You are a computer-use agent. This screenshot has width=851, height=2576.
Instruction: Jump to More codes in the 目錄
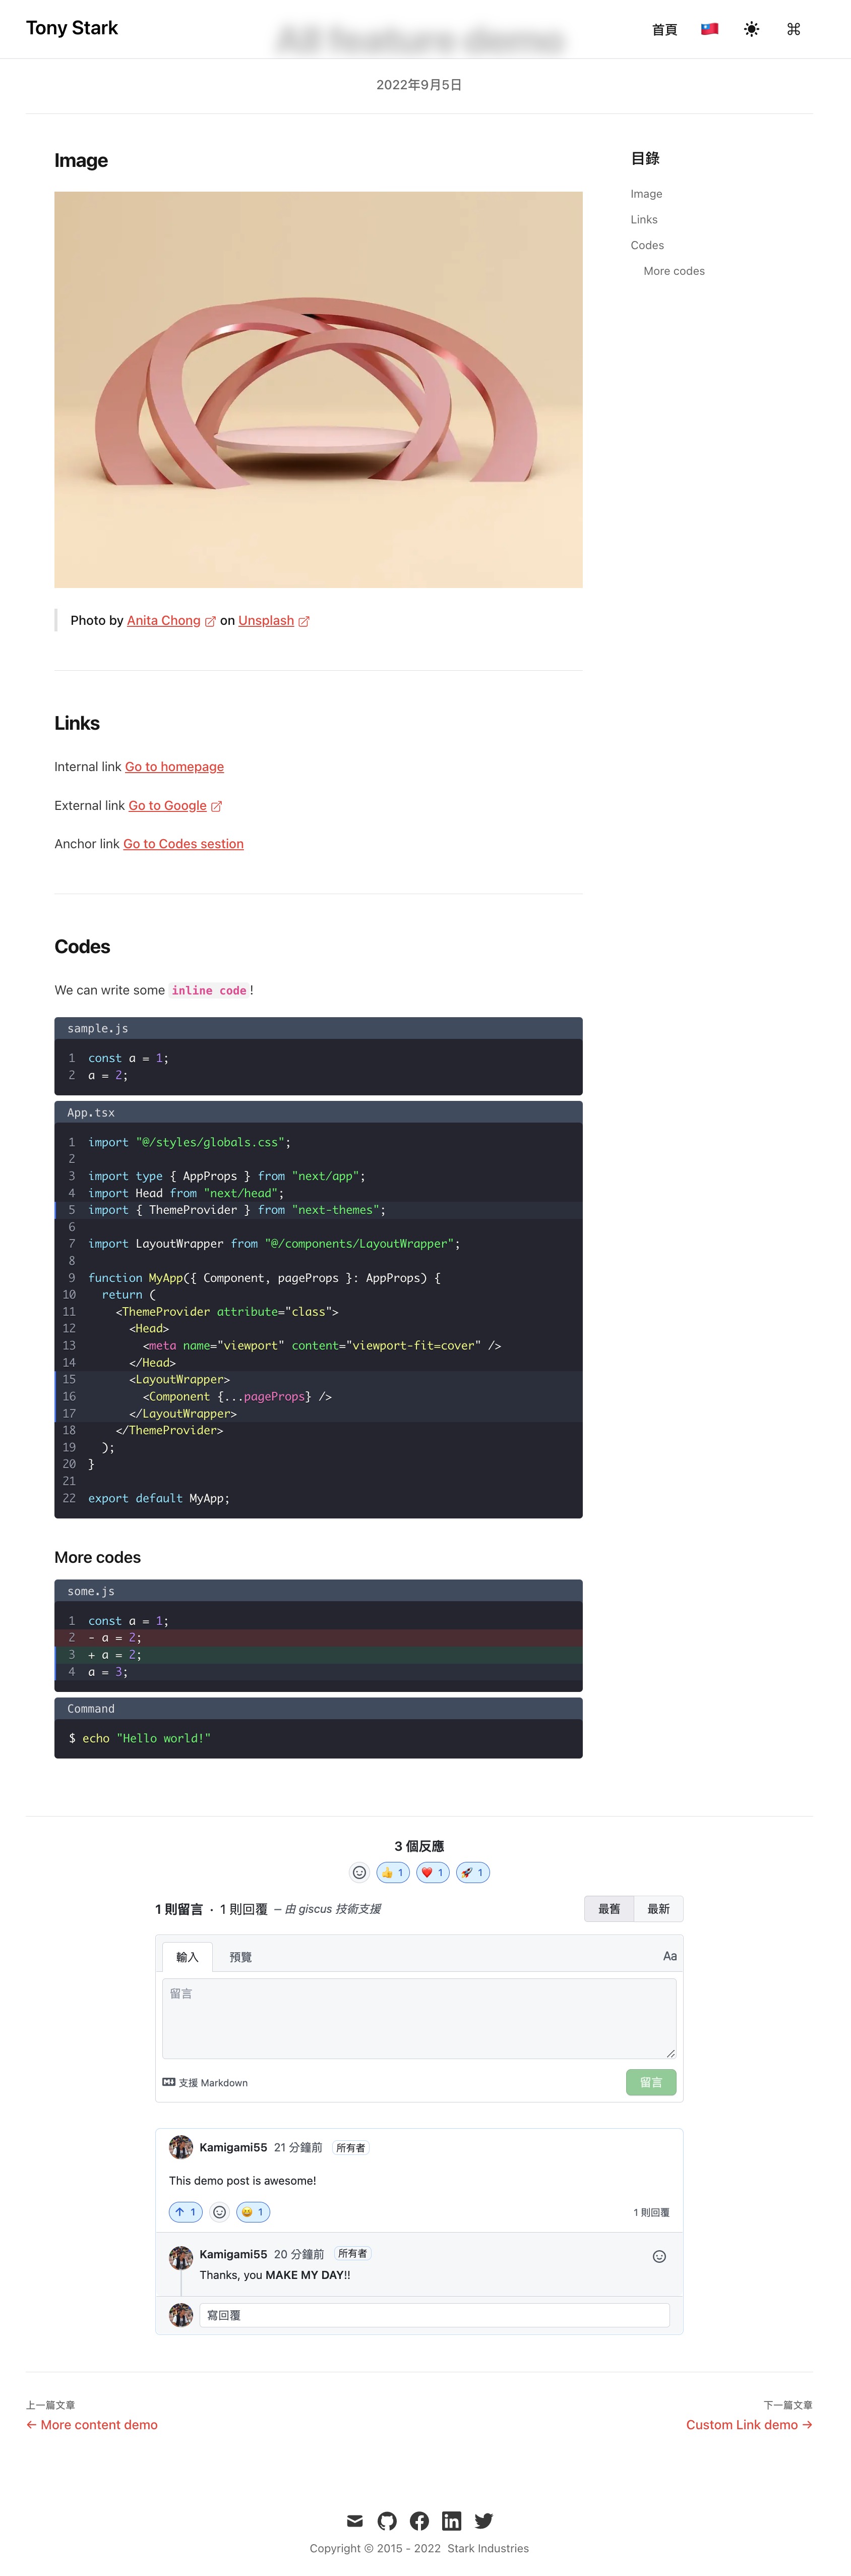click(674, 271)
